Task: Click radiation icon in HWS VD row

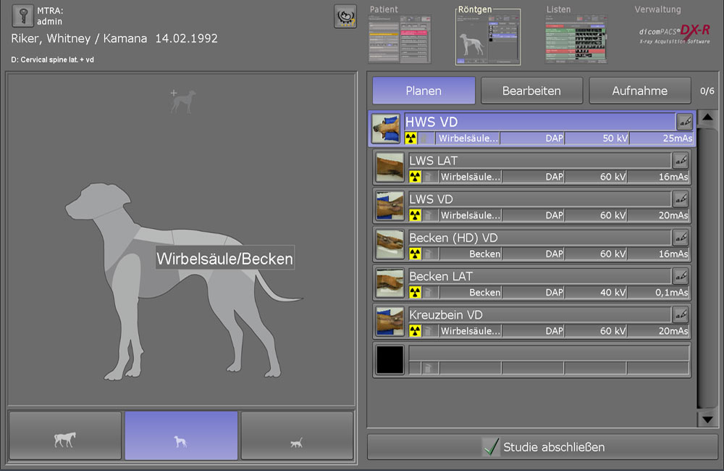Action: [411, 138]
